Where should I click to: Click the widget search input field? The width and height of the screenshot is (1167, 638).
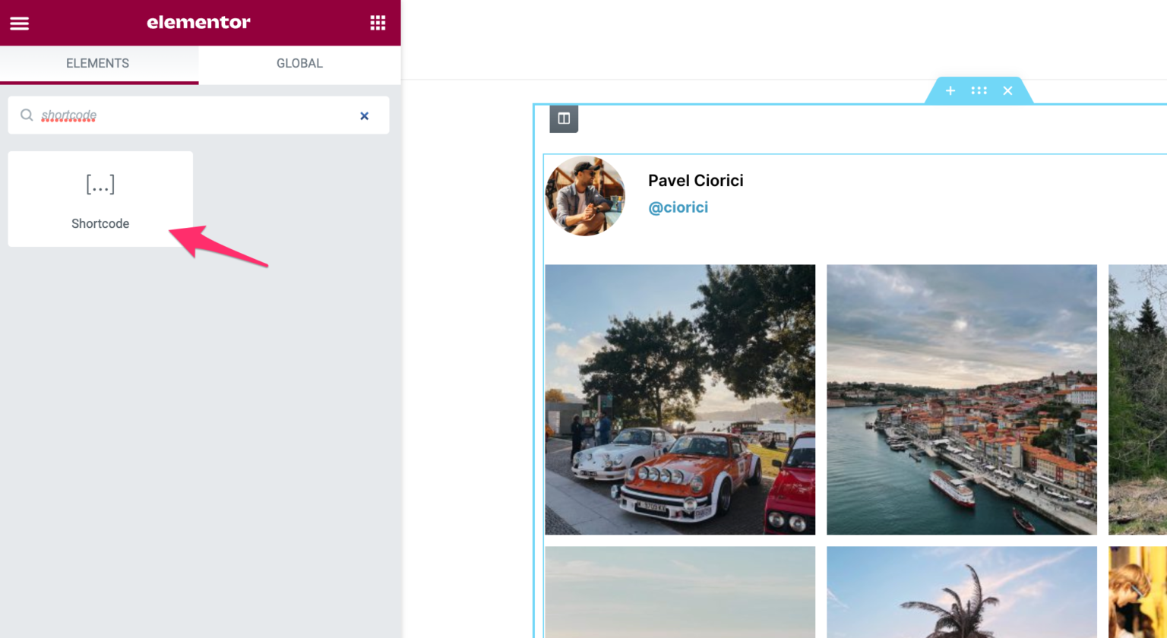198,115
